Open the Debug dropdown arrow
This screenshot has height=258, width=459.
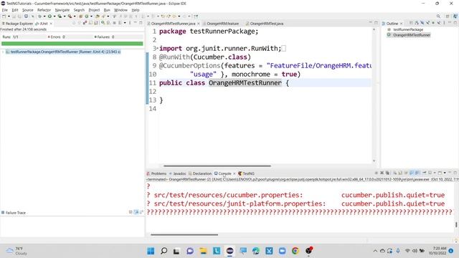point(44,16)
